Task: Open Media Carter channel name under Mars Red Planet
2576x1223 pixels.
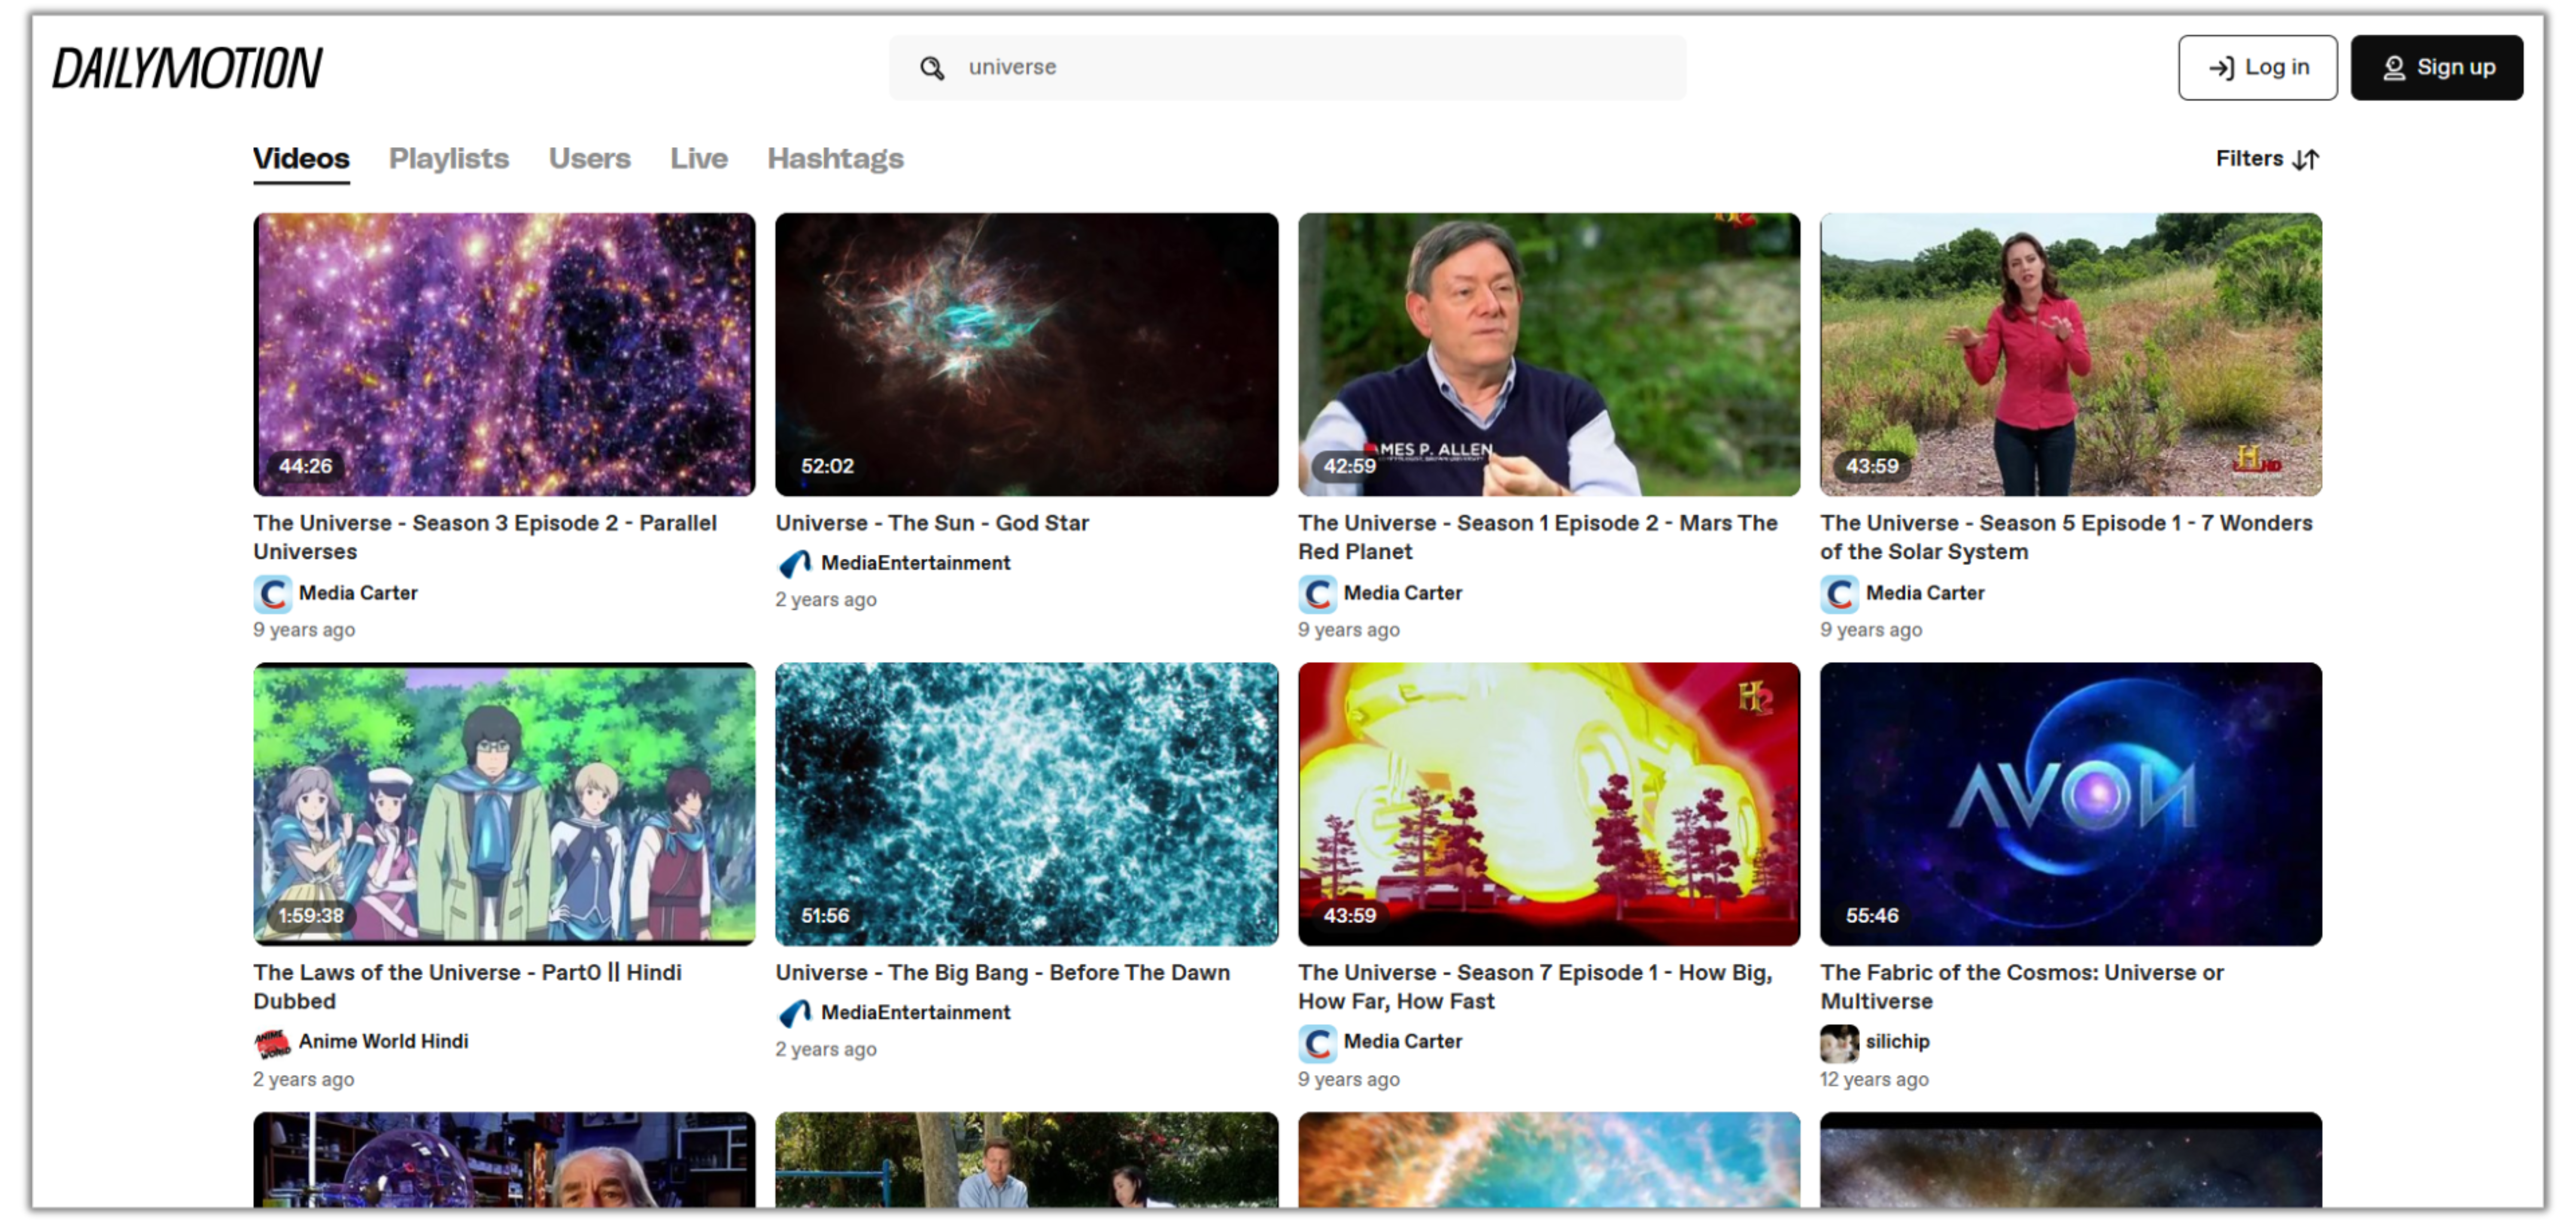Action: pos(1402,593)
